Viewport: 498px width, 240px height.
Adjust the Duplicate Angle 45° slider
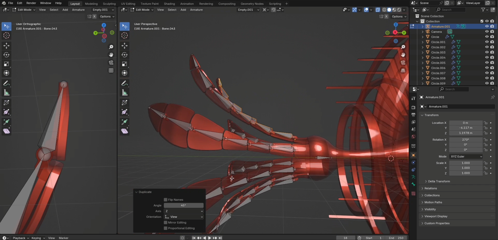pos(184,205)
